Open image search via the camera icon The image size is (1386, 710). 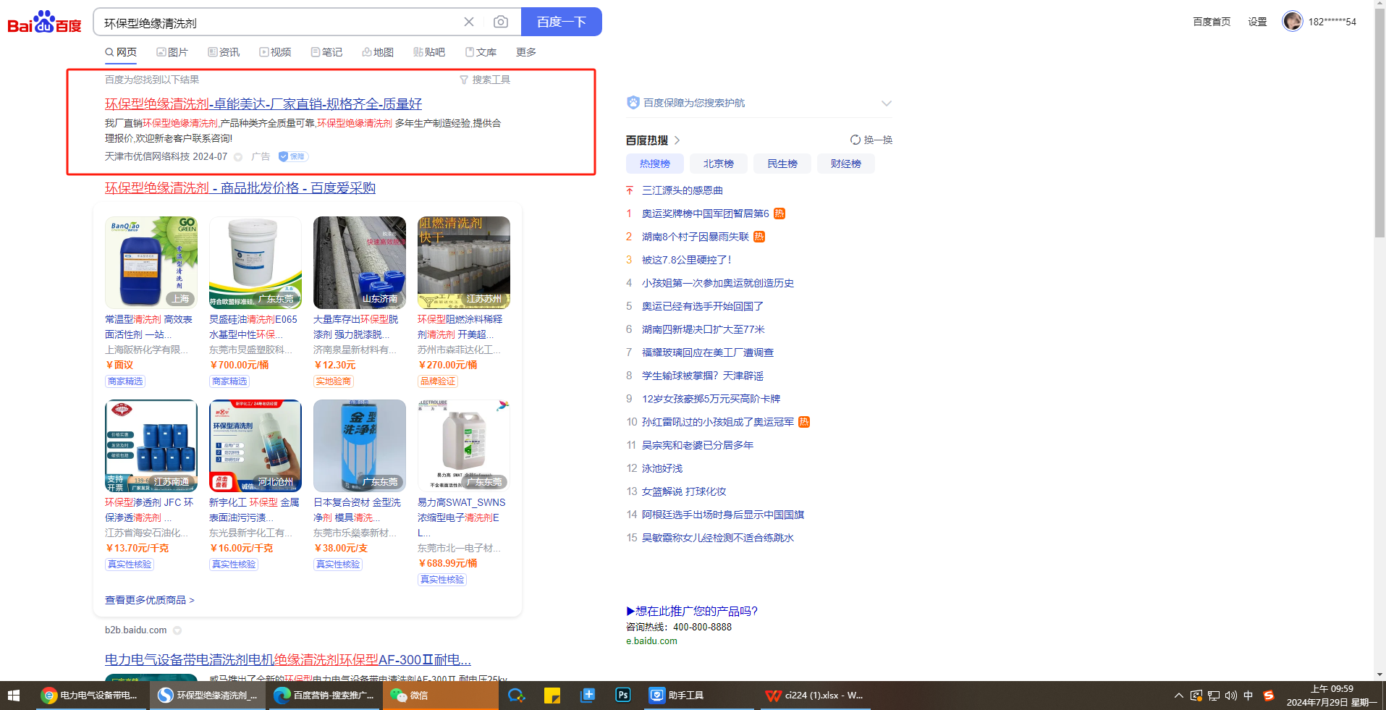point(501,22)
